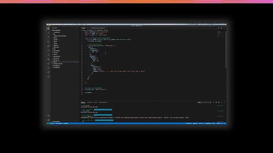Select the TERMINAL panel tab
The image size is (273, 153).
pos(83,102)
